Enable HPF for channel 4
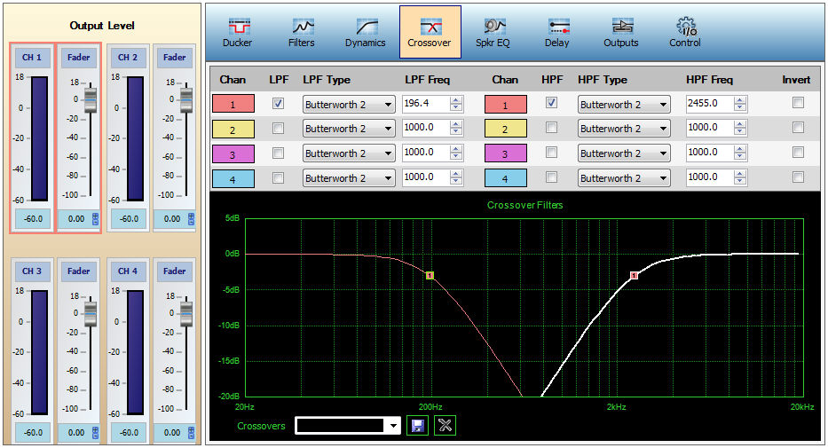 click(551, 177)
